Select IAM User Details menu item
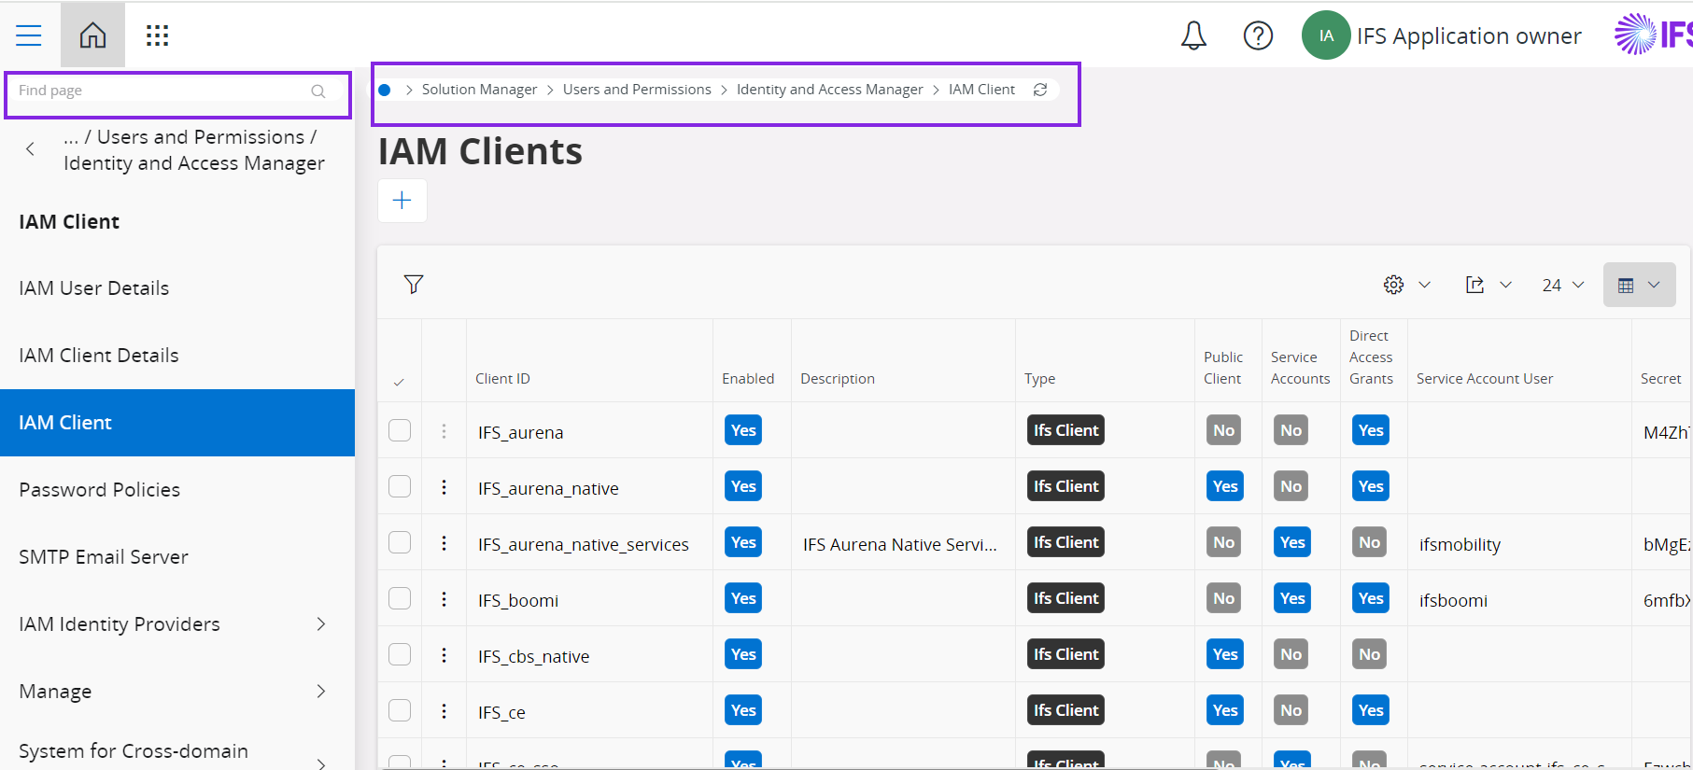 pyautogui.click(x=93, y=288)
